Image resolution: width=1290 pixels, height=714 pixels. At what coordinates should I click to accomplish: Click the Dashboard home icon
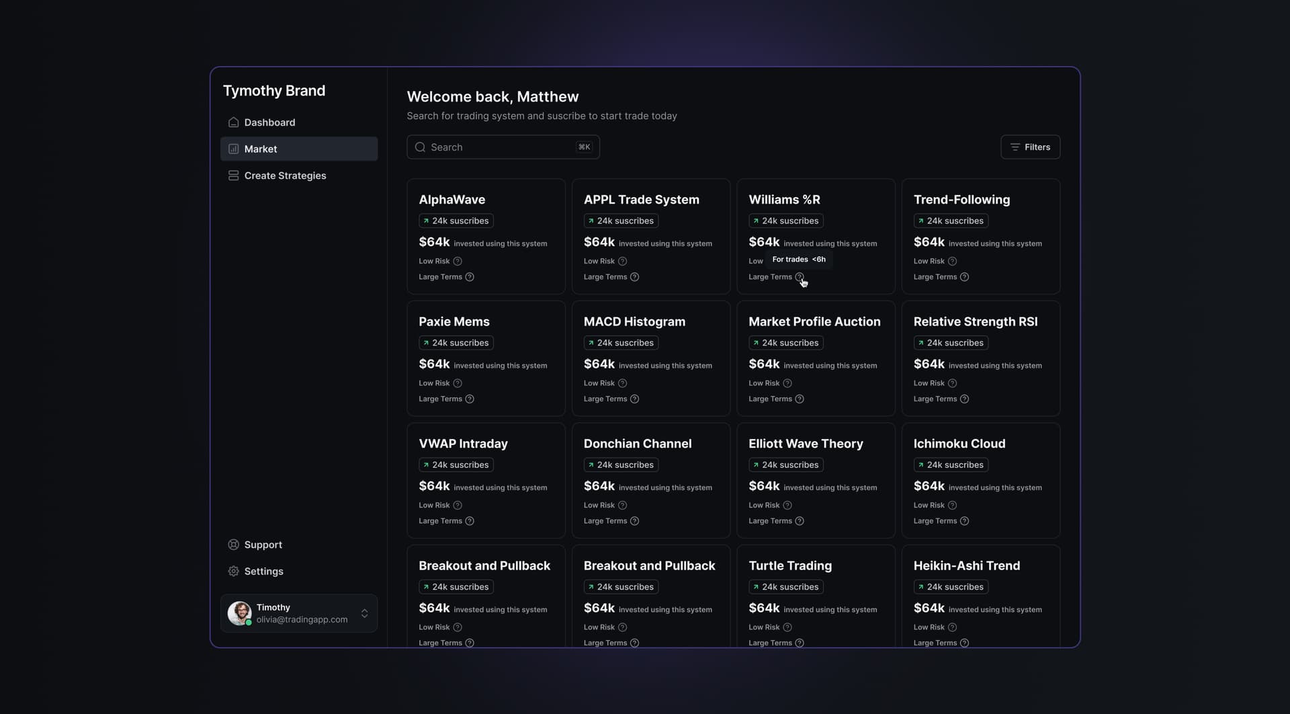[x=233, y=122]
